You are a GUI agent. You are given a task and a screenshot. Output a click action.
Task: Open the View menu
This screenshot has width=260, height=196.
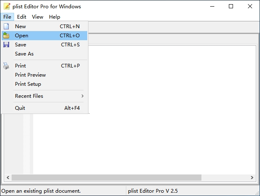coord(38,17)
